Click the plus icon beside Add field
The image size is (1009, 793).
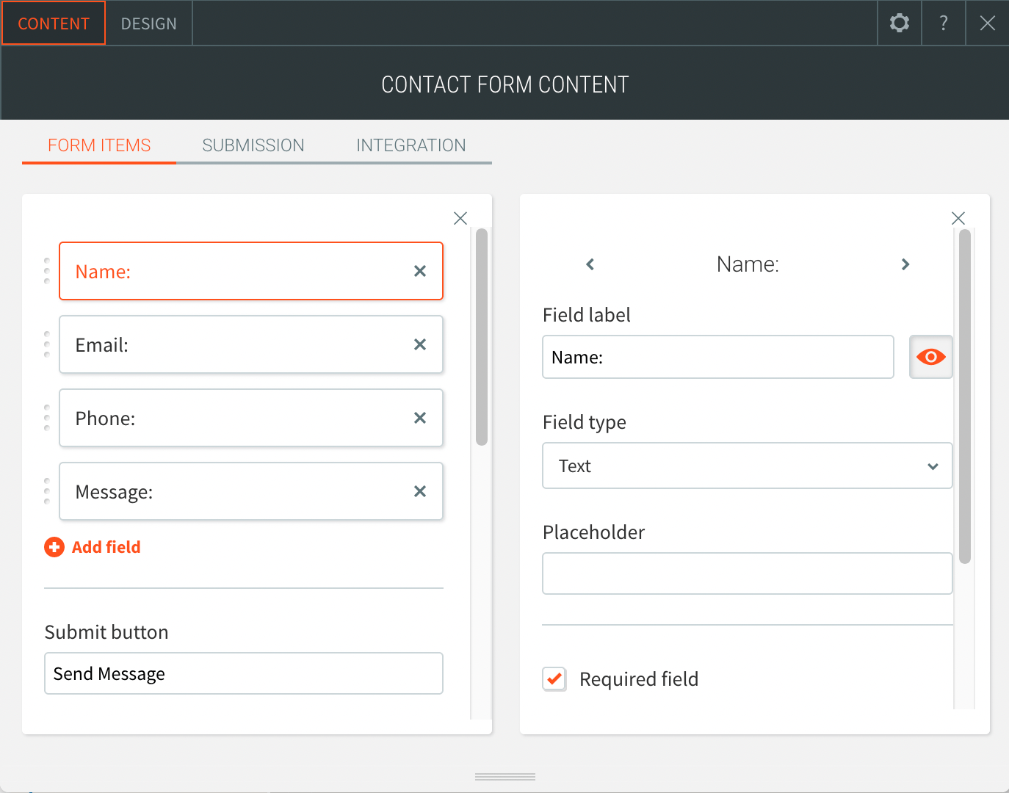click(54, 547)
